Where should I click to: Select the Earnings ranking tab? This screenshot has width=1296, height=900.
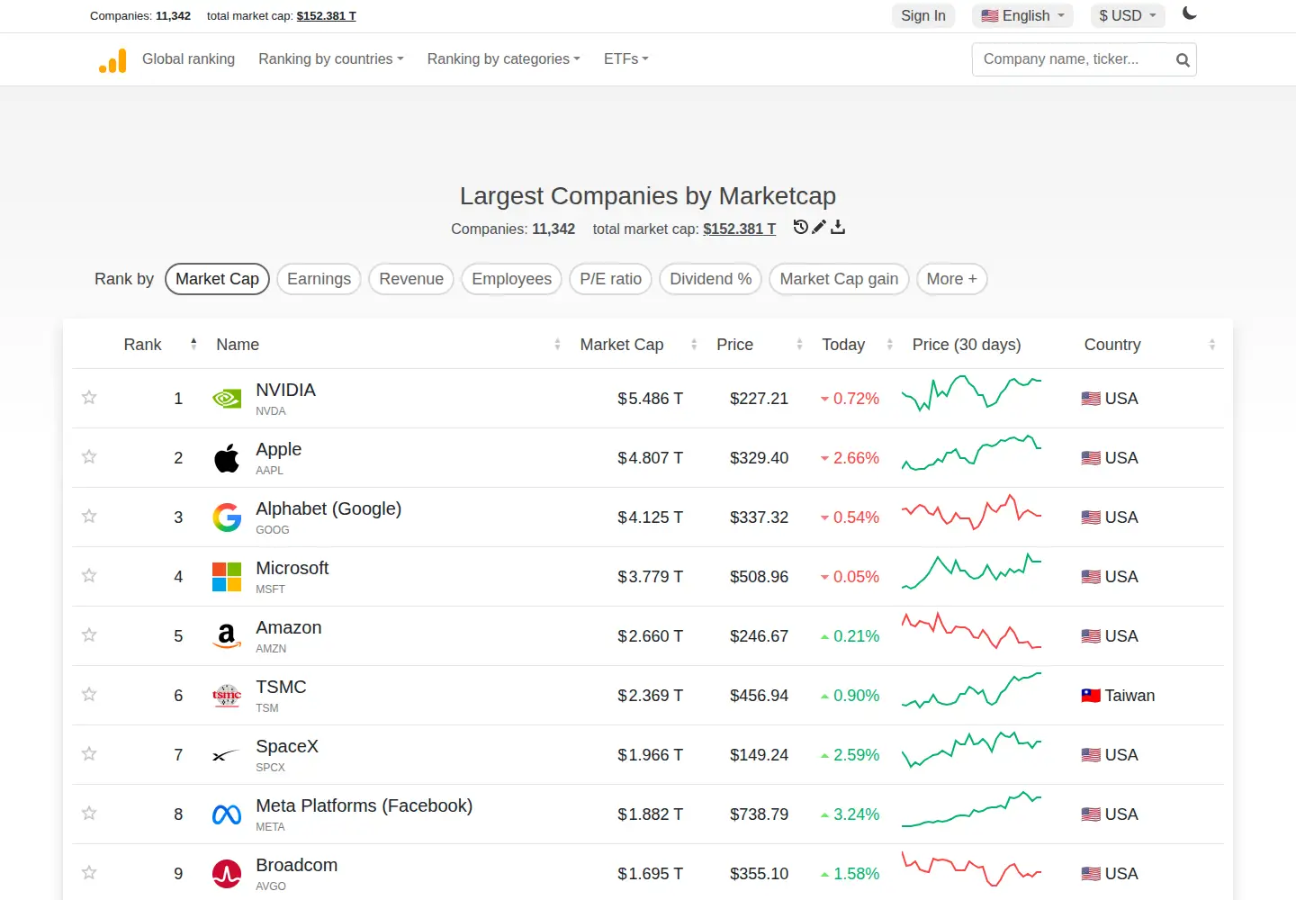tap(319, 279)
